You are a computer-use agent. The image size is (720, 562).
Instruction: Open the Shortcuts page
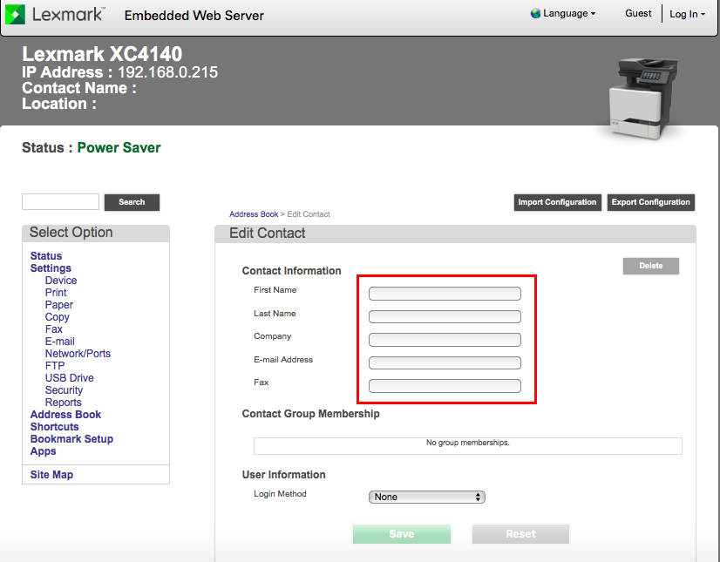pyautogui.click(x=54, y=426)
